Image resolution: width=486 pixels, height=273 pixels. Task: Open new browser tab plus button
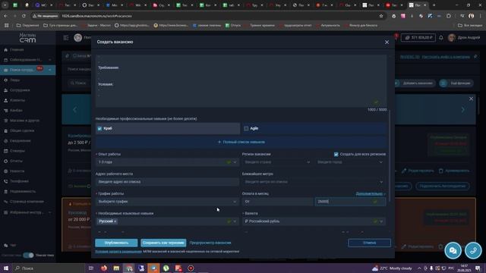tap(434, 5)
